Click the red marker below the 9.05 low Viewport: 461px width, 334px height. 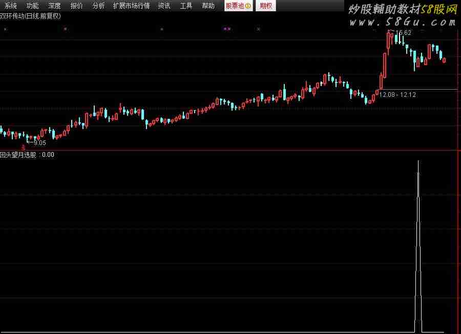(x=23, y=147)
